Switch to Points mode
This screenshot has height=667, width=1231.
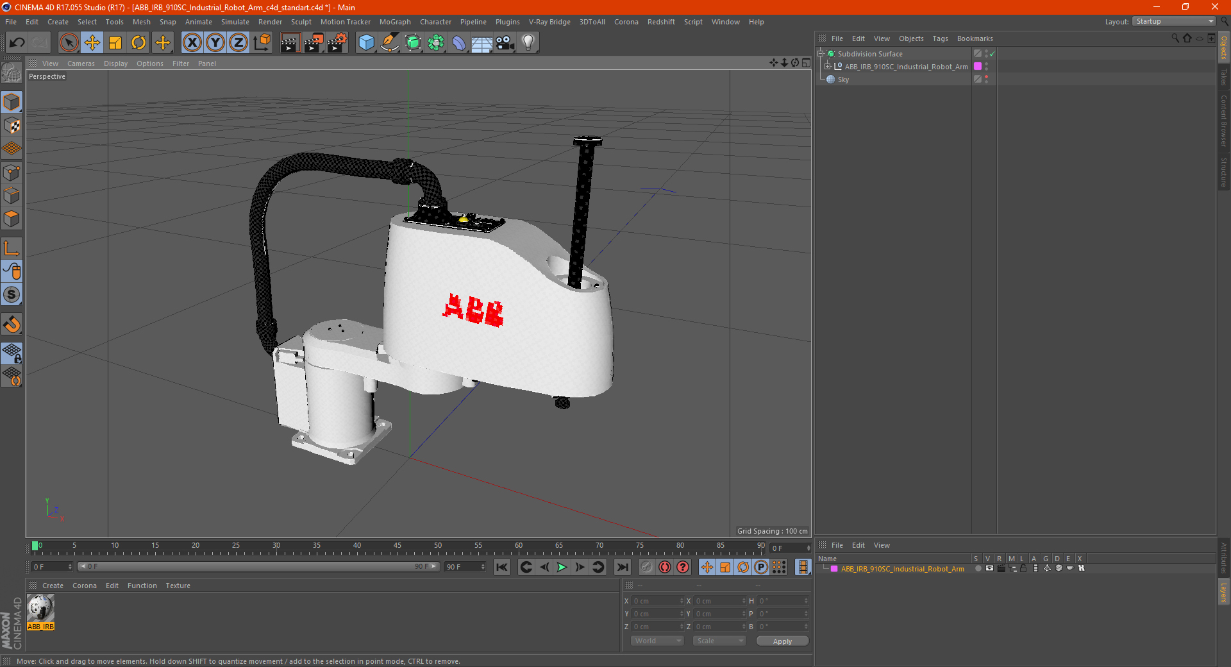tap(12, 173)
